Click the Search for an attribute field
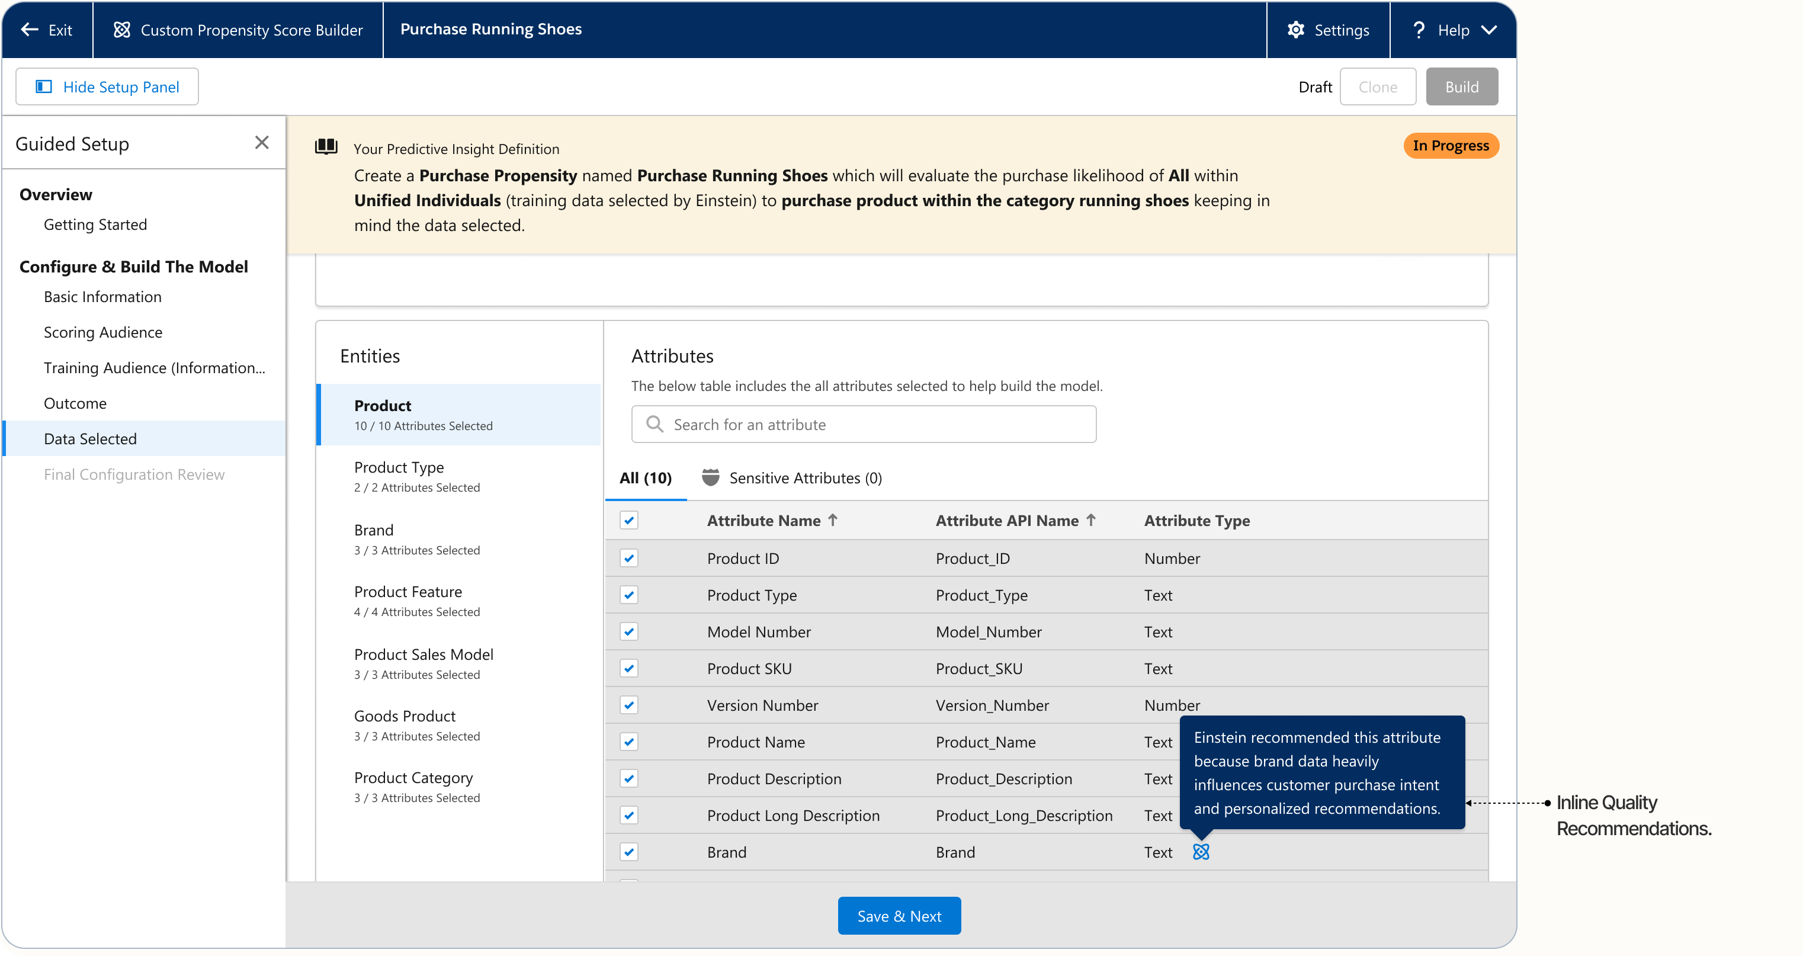The image size is (1803, 956). [x=863, y=424]
